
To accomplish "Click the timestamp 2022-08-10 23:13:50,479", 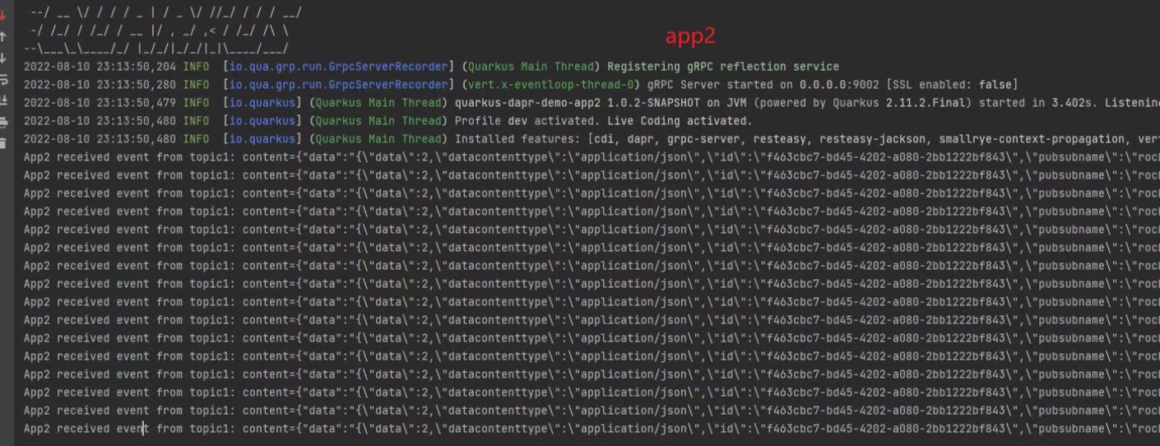I will point(100,103).
